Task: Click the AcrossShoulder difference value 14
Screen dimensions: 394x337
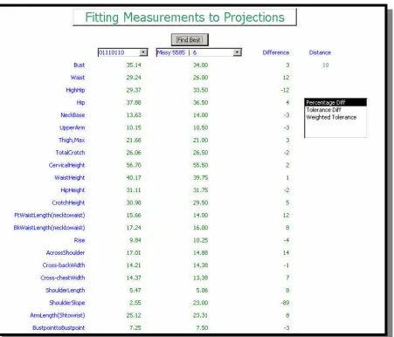Action: click(x=287, y=252)
